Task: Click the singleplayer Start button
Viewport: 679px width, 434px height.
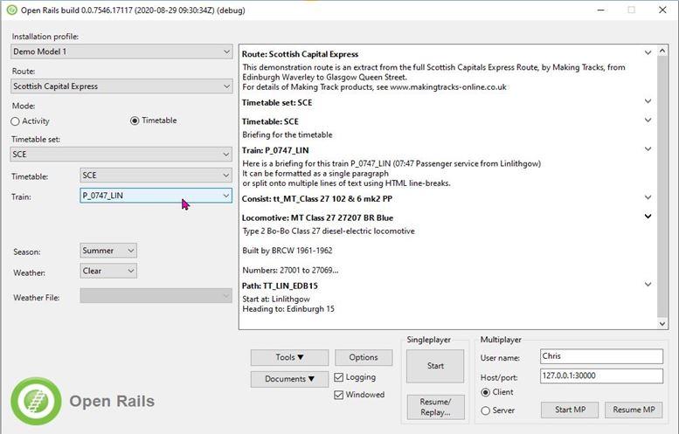Action: click(435, 366)
